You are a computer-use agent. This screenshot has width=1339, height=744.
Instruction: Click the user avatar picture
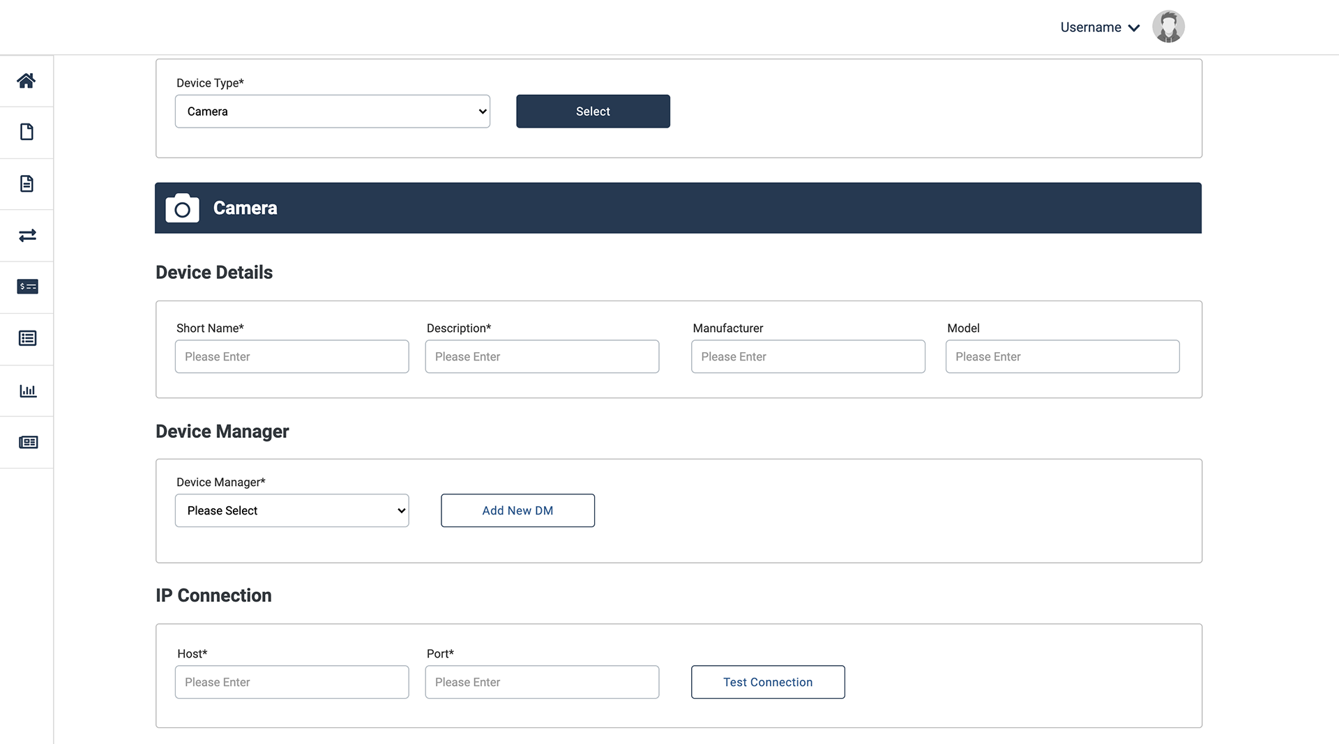point(1168,26)
